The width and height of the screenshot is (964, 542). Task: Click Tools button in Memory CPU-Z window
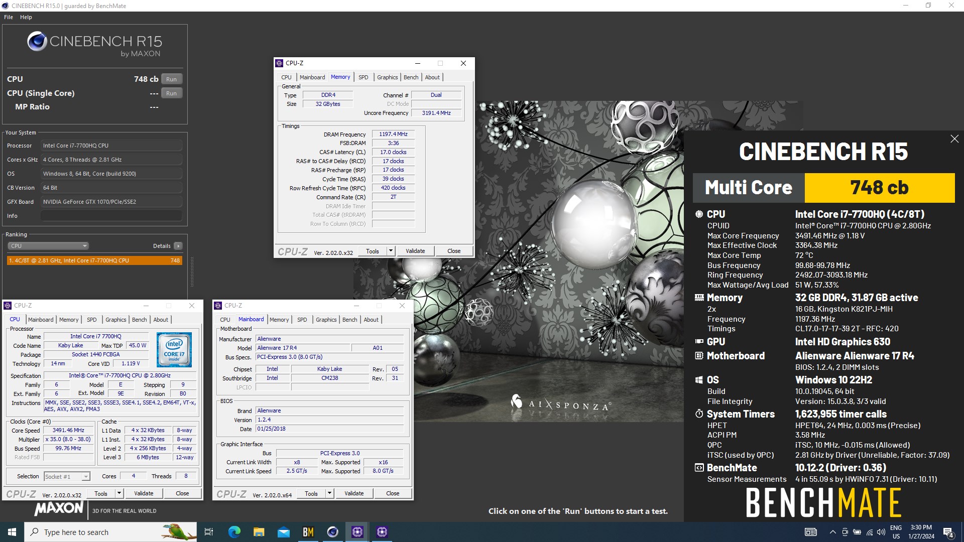coord(373,251)
